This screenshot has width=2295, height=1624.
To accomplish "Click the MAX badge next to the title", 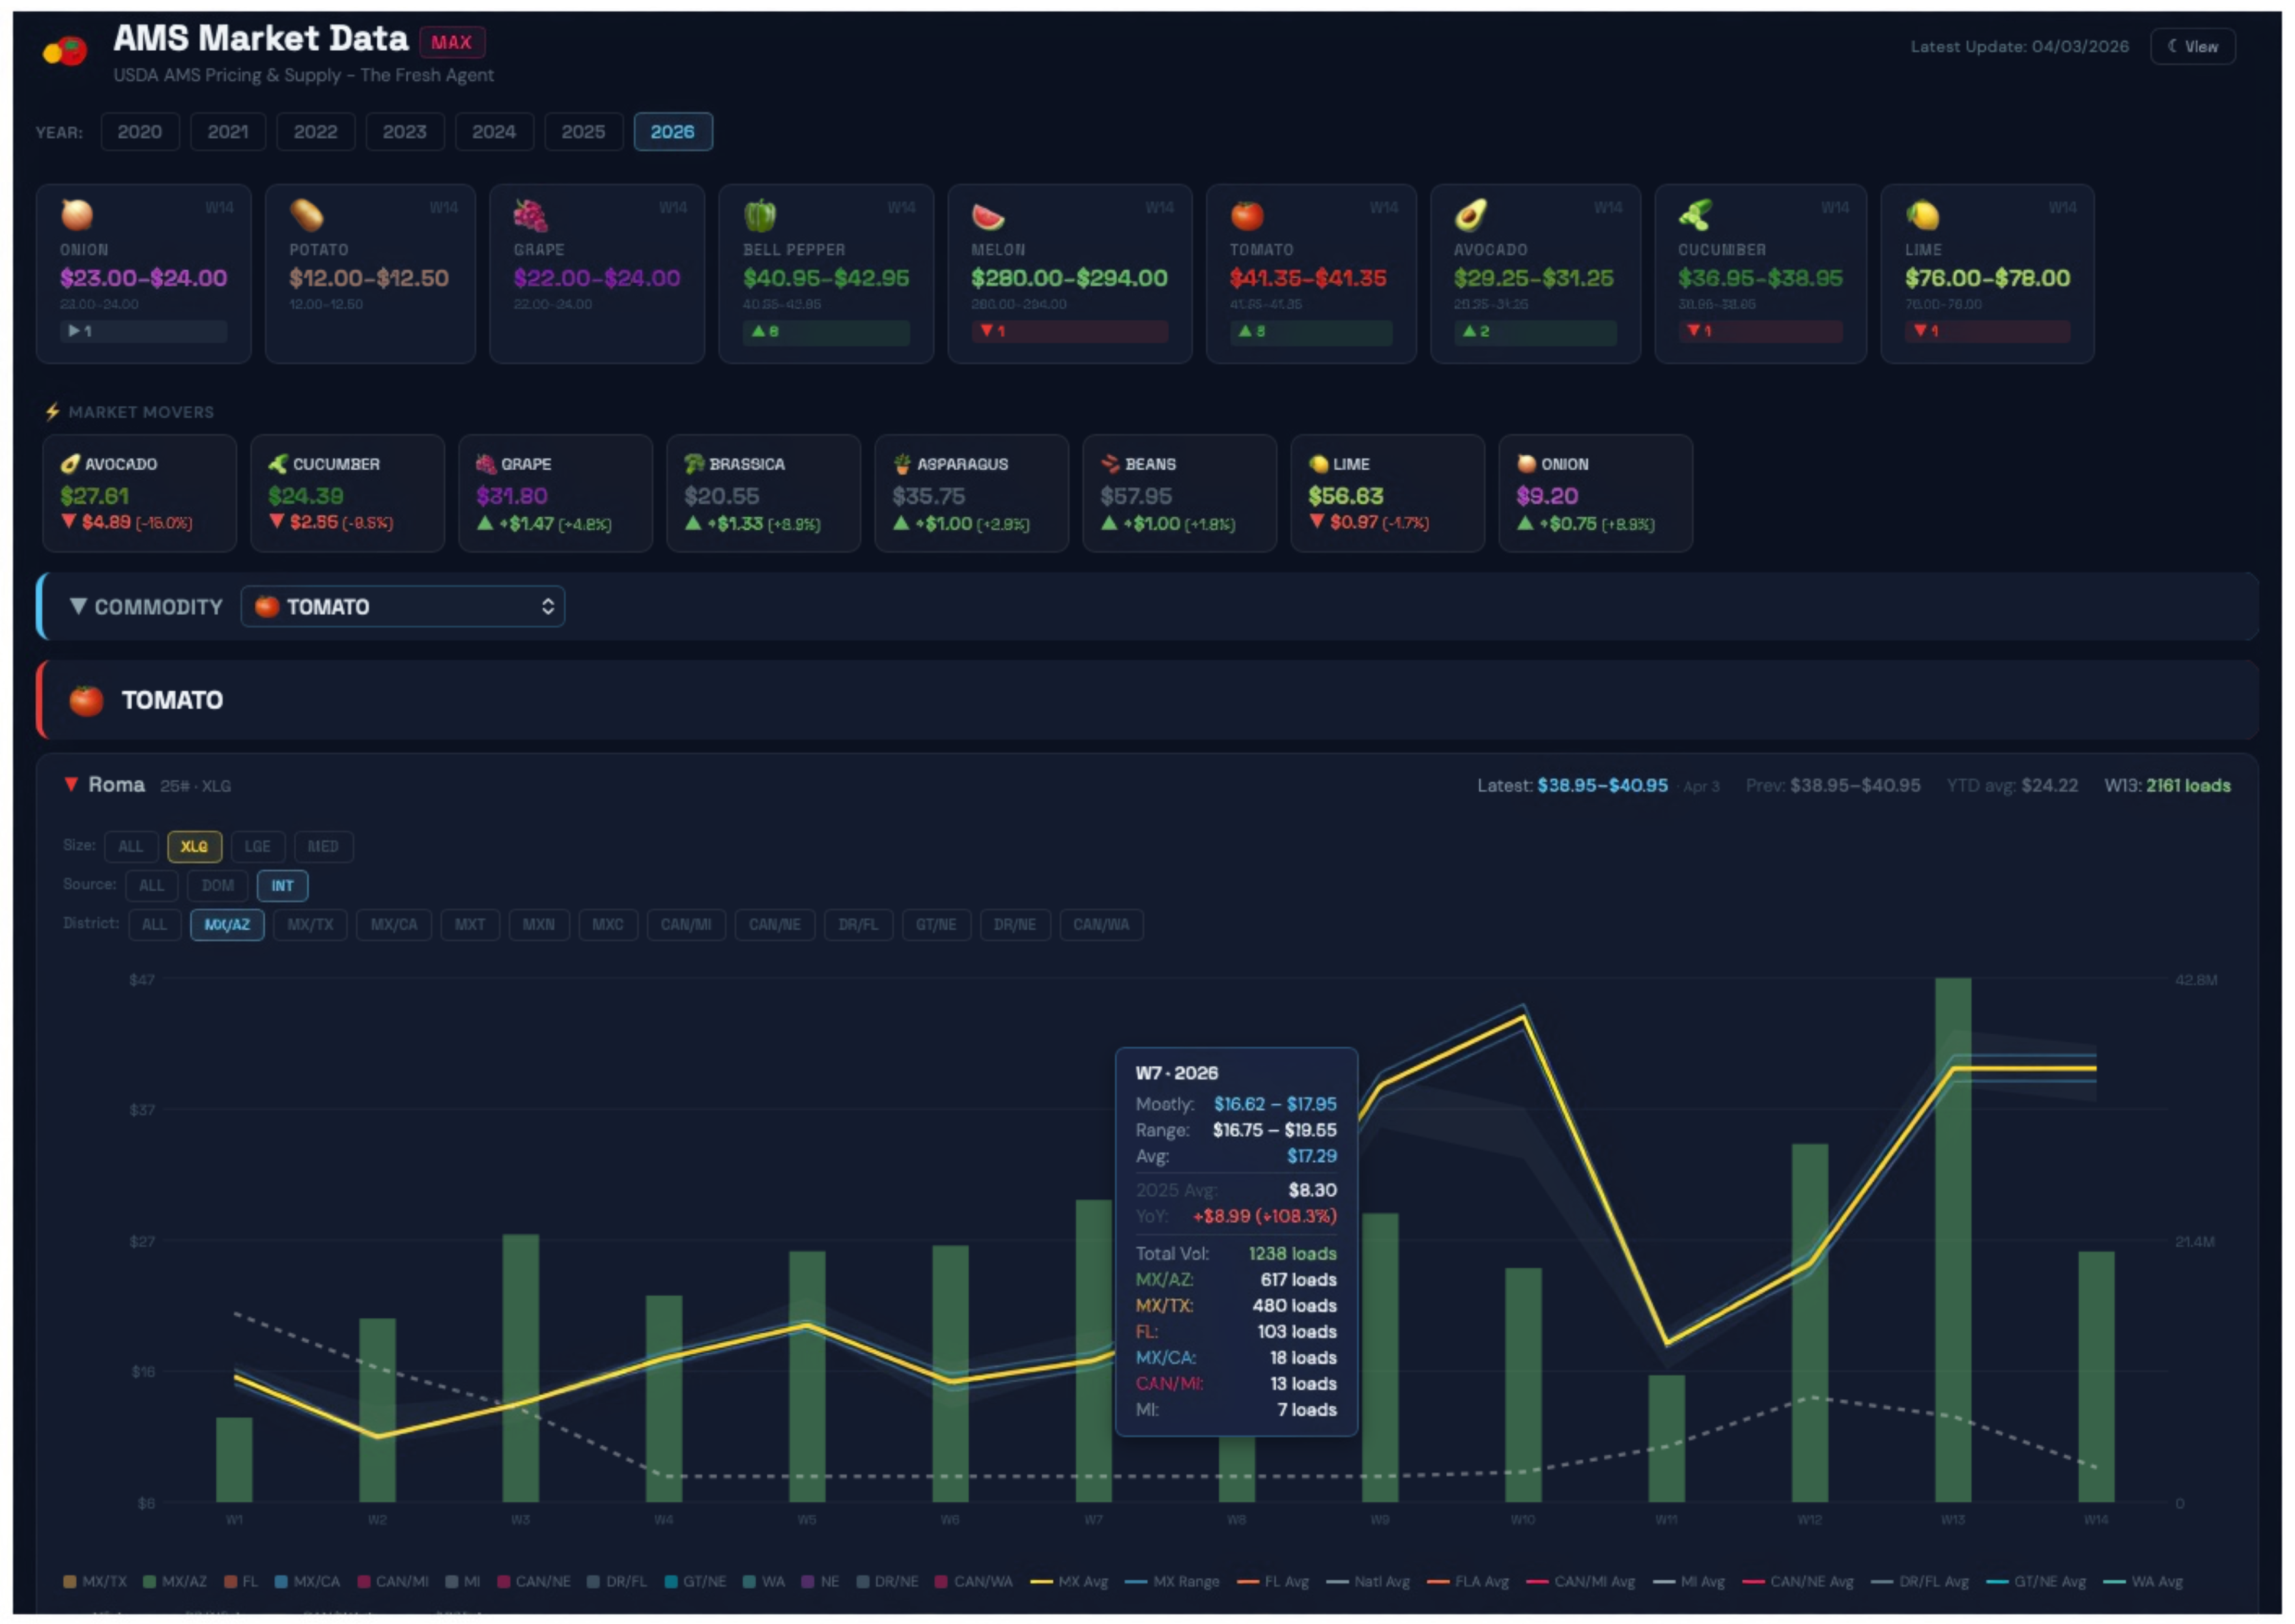I will tap(452, 42).
